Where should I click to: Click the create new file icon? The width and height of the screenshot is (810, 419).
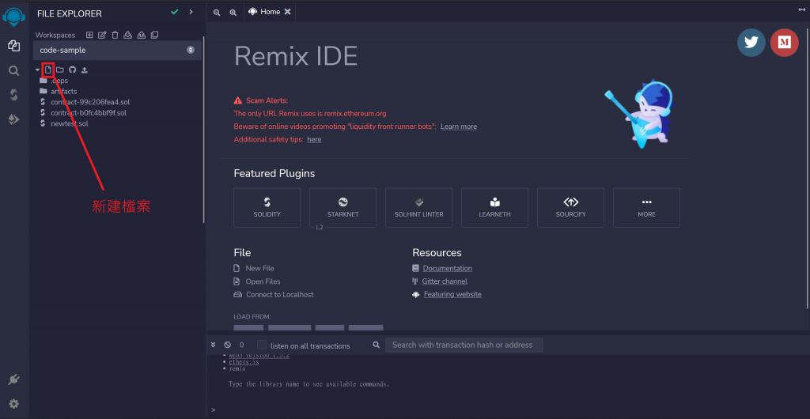[48, 70]
